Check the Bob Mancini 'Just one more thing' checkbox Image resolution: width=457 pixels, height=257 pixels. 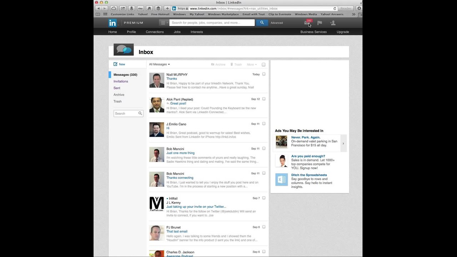click(264, 148)
